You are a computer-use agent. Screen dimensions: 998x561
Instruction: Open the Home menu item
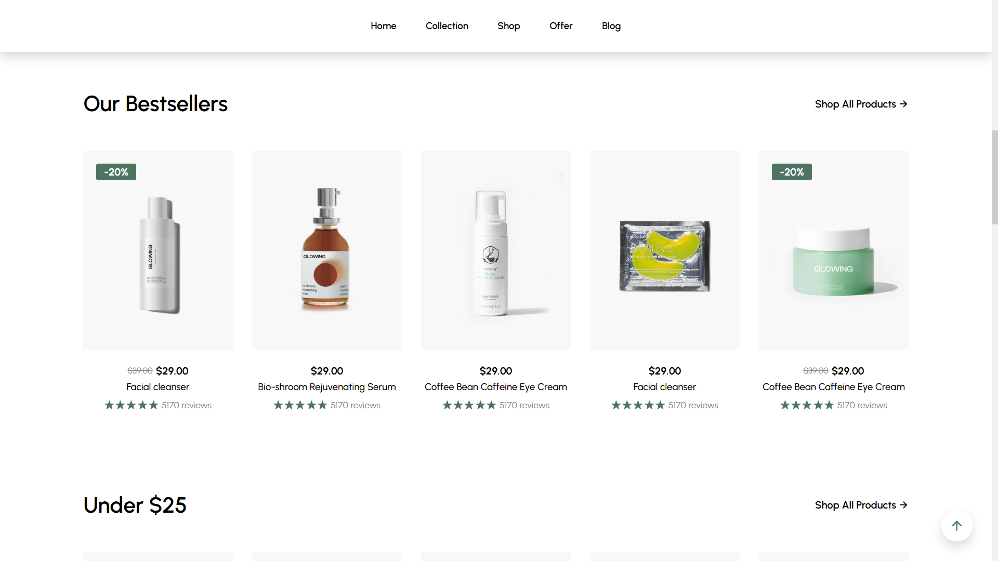click(383, 26)
